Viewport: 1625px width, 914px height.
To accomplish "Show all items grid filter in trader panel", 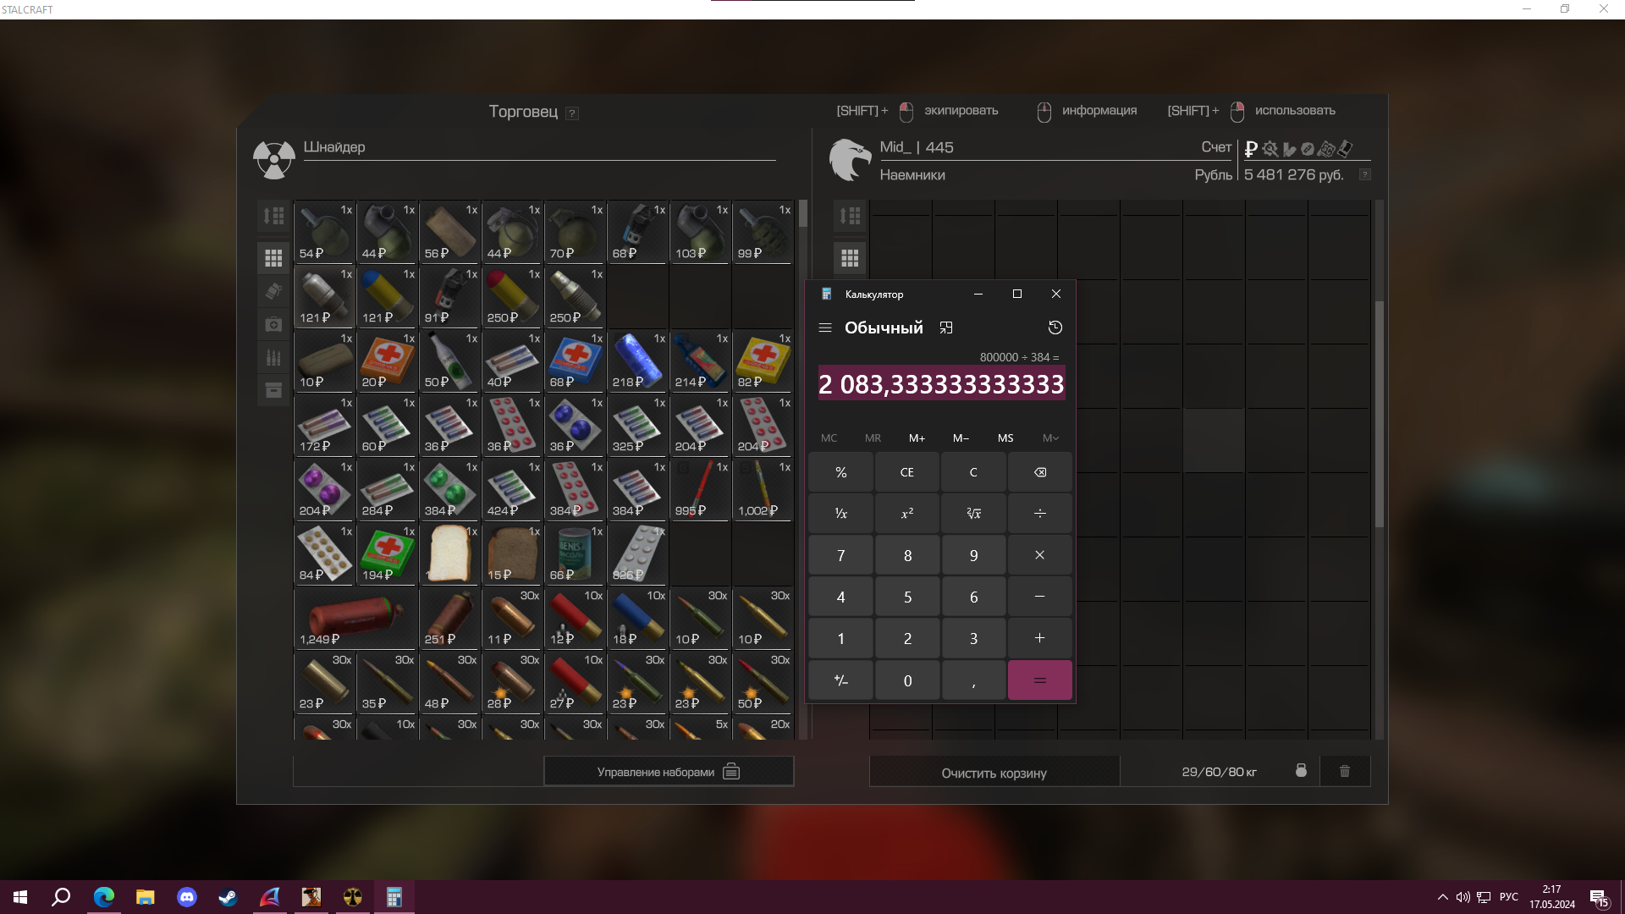I will [x=273, y=257].
